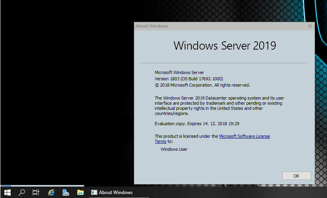
Task: Click the Datacenter trademark paragraph
Action: 219,106
